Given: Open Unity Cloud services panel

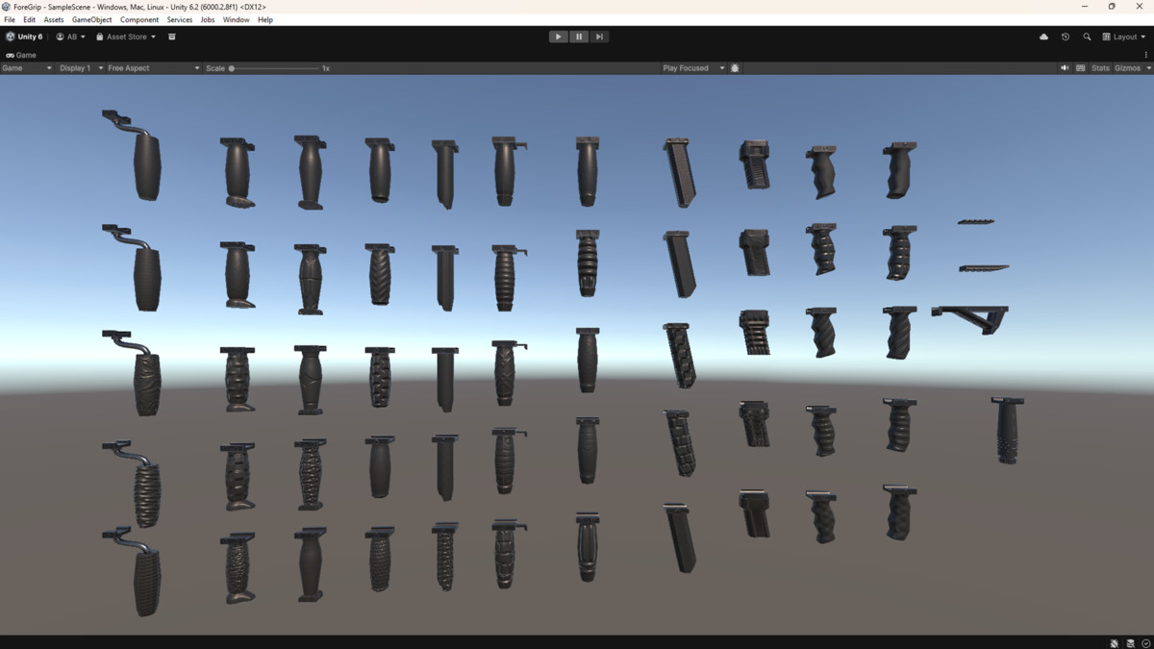Looking at the screenshot, I should coord(1043,37).
